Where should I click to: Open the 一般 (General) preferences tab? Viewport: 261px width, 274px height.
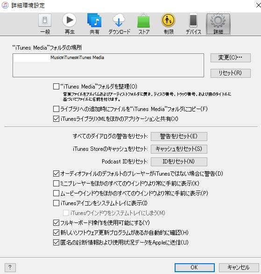[45, 24]
